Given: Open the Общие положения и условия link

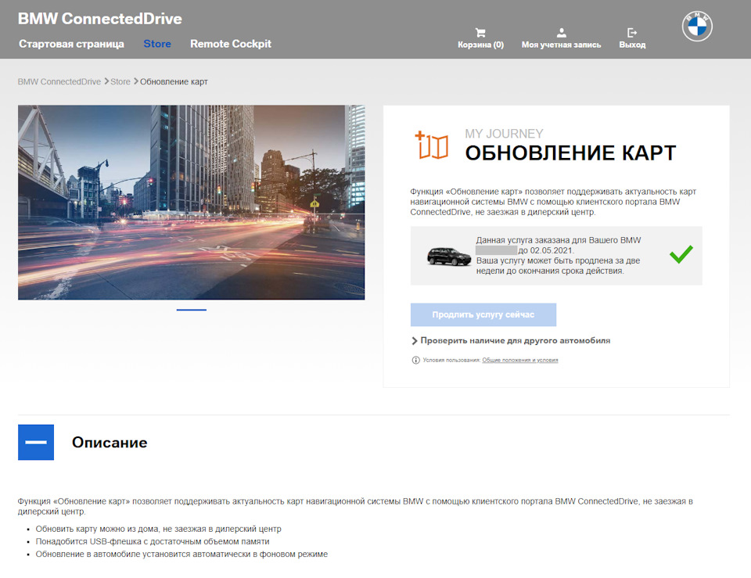Looking at the screenshot, I should pyautogui.click(x=520, y=360).
